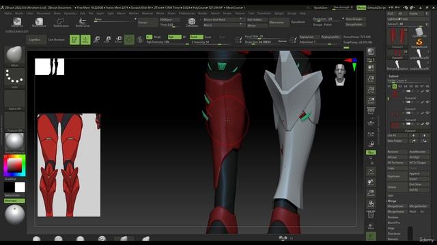Image resolution: width=437 pixels, height=245 pixels.
Task: Select the SelectLasso brush icon
Action: pyautogui.click(x=61, y=22)
